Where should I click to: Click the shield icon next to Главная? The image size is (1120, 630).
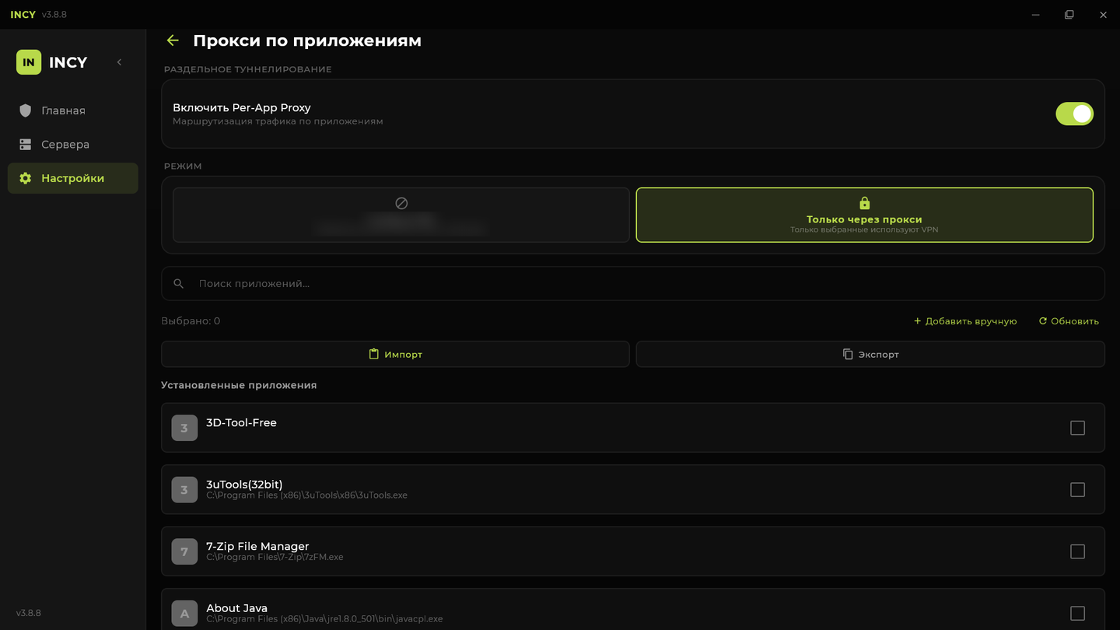(x=26, y=110)
